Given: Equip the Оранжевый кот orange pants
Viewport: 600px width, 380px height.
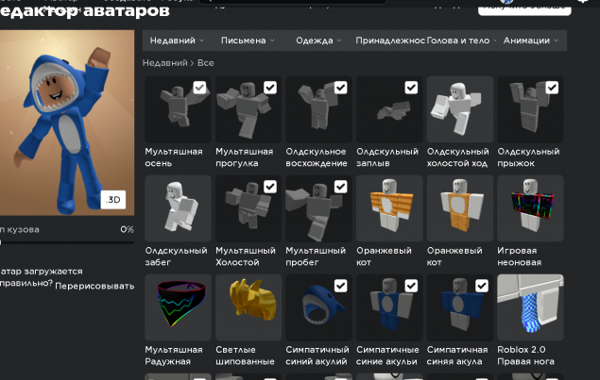Looking at the screenshot, I should pyautogui.click(x=459, y=208).
